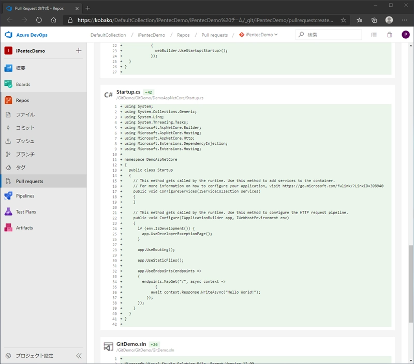Open the プッシュ pushes icon
Image resolution: width=414 pixels, height=364 pixels.
point(8,141)
